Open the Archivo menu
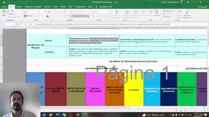 point(4,7)
